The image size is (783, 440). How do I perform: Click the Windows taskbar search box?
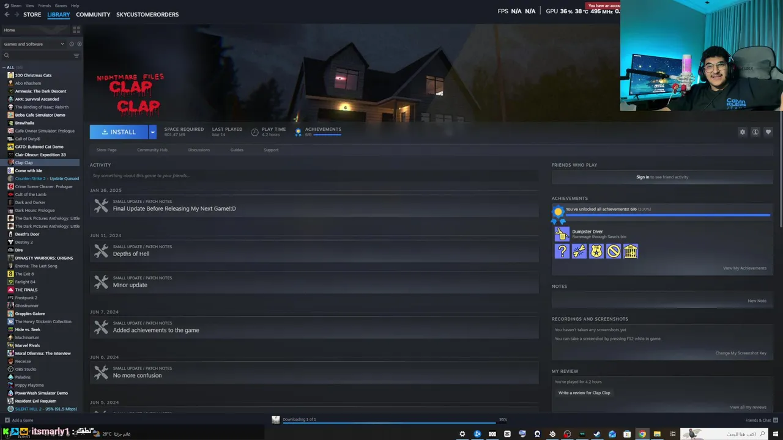tap(725, 434)
